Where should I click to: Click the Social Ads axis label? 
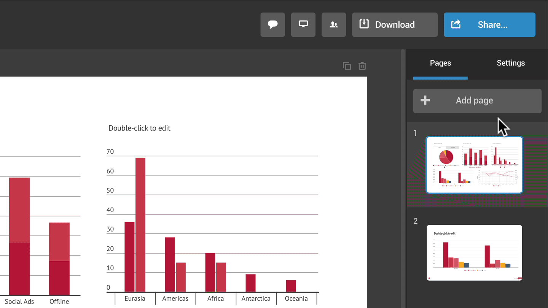coord(19,302)
